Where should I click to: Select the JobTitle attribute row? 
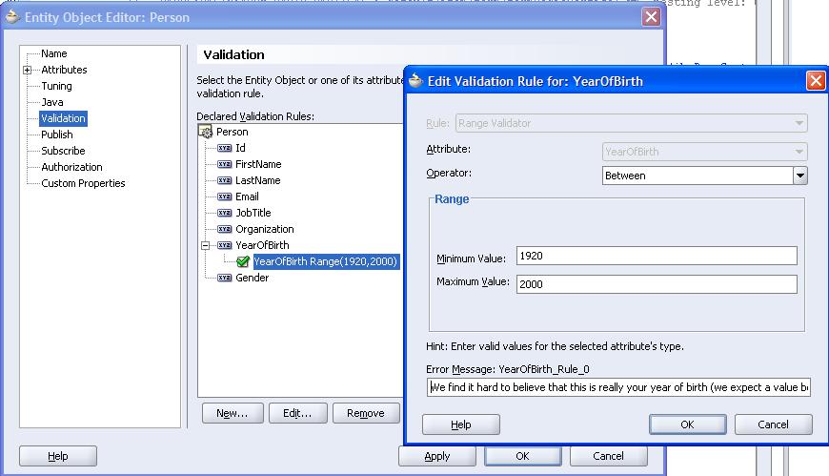(253, 213)
